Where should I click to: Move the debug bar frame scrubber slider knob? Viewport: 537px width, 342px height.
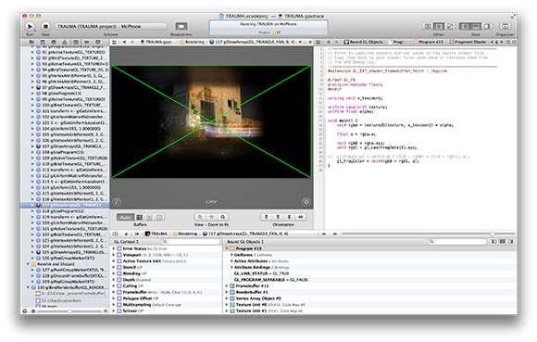pos(493,234)
